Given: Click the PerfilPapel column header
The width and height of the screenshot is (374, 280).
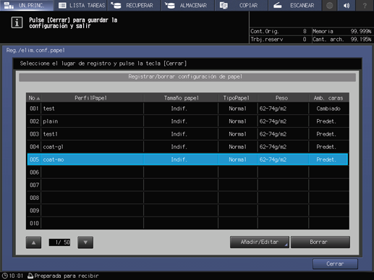Looking at the screenshot, I should point(93,98).
